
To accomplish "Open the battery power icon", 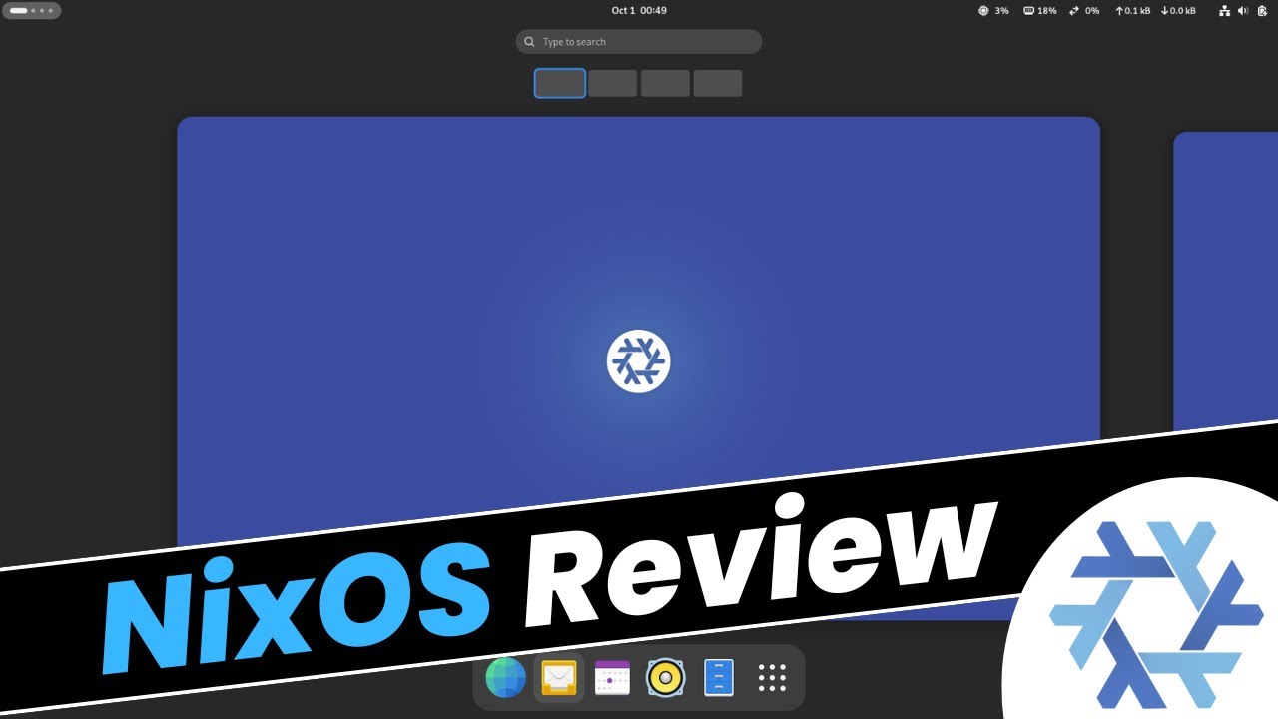I will tap(1262, 11).
